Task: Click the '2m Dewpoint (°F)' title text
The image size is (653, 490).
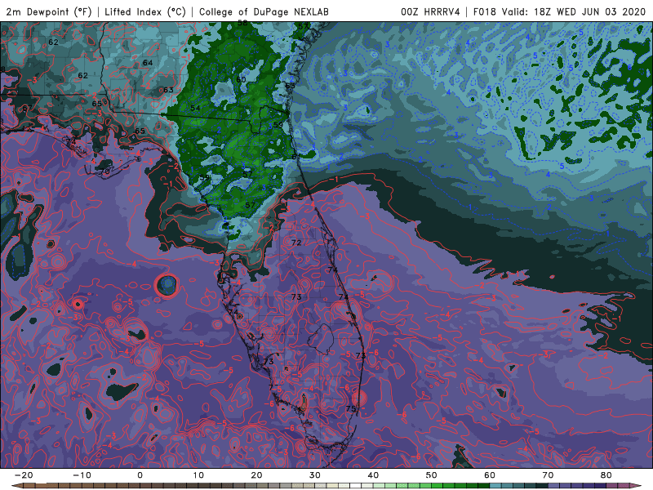Action: (49, 11)
